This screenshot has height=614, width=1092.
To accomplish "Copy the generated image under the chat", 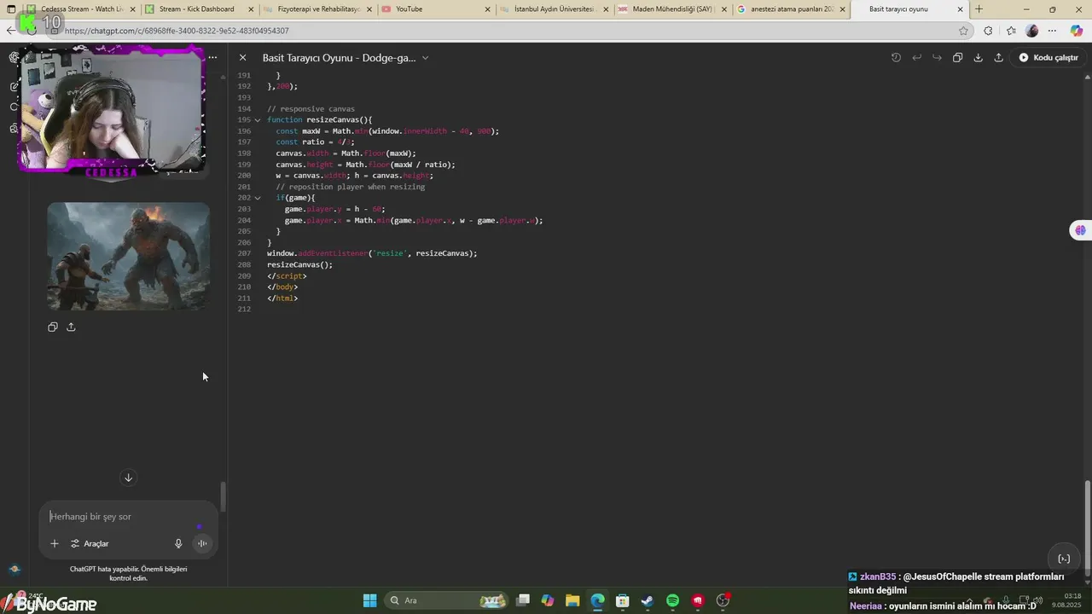I will coord(53,327).
